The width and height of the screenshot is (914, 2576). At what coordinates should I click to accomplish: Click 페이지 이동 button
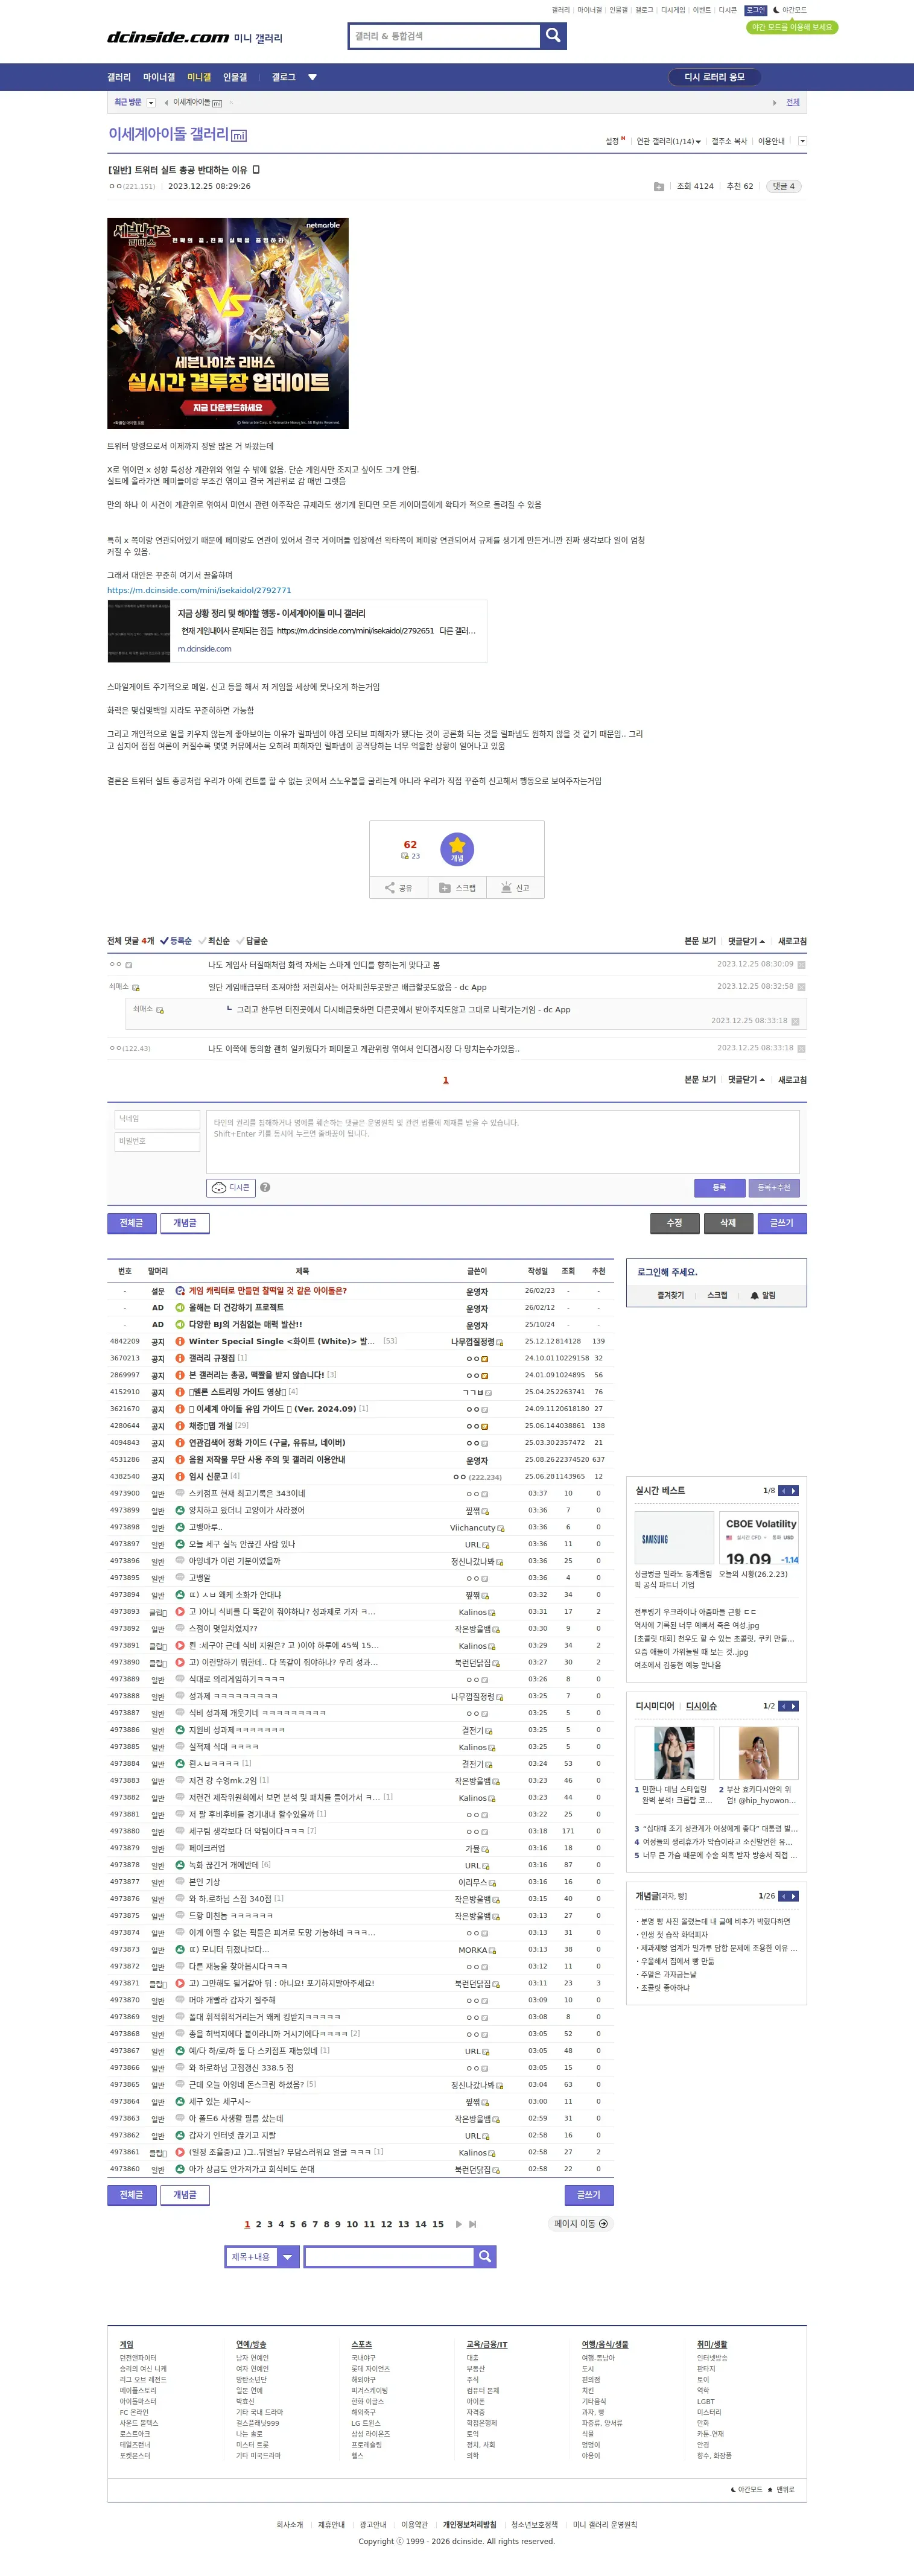coord(581,2224)
